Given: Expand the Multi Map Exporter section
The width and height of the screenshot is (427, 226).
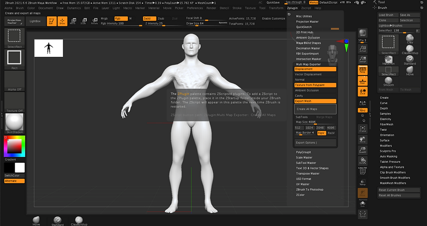Looking at the screenshot, I should click(x=308, y=64).
